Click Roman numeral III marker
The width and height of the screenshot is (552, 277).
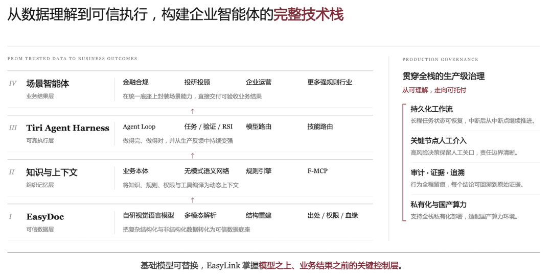tap(13, 128)
